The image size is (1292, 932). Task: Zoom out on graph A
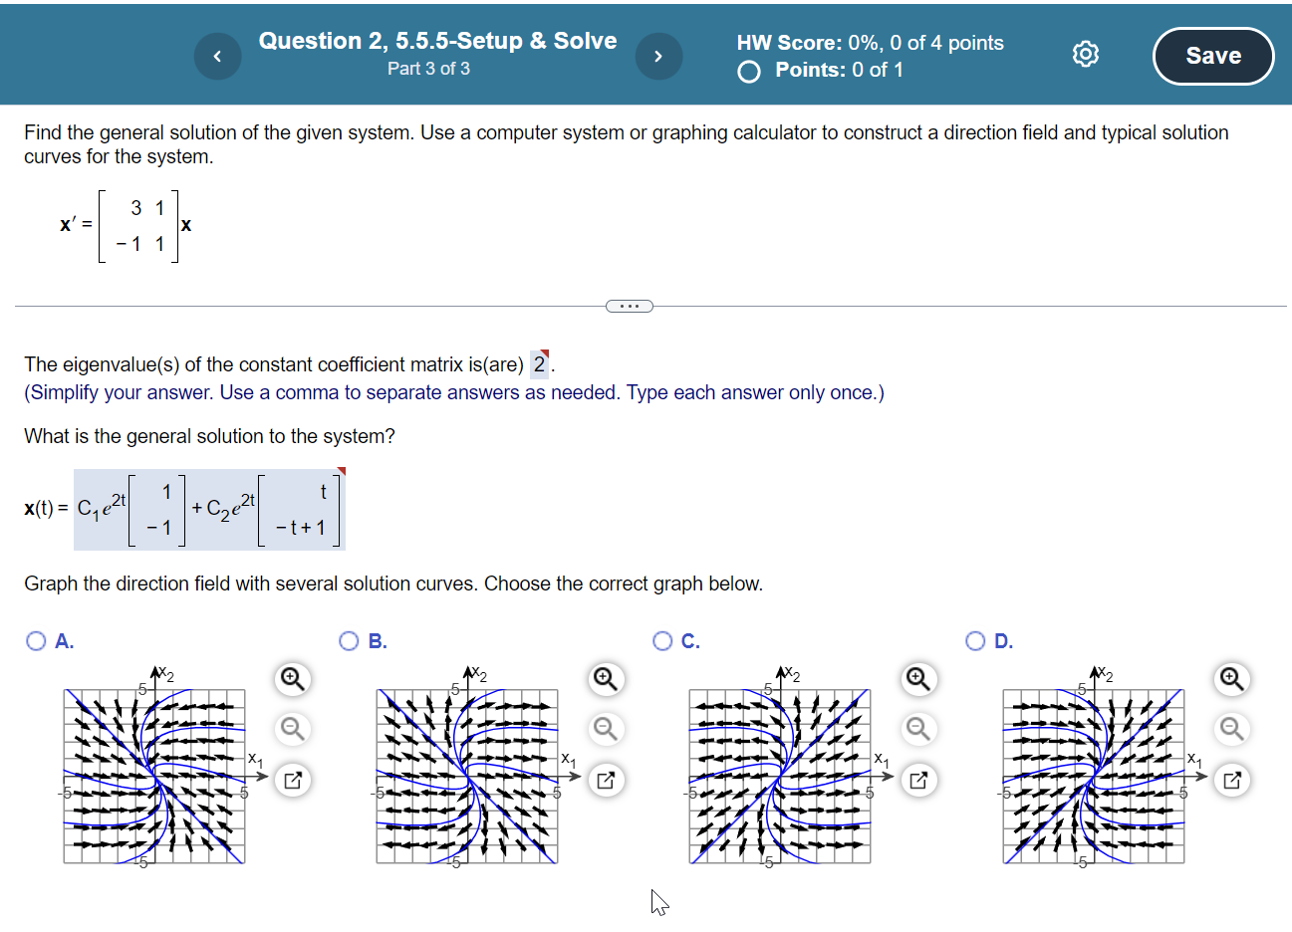[291, 729]
